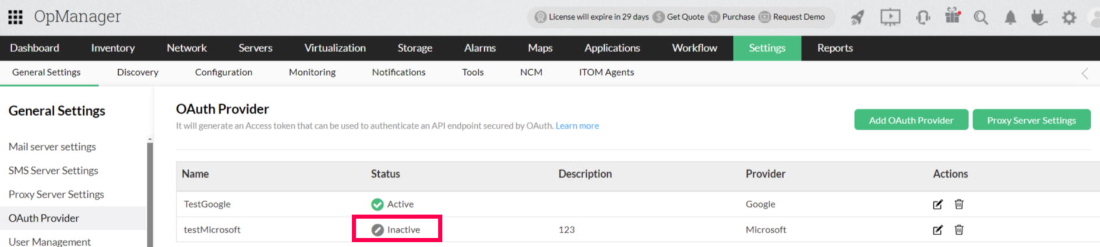Screen dimensions: 1100x247
Task: Open the ITOM Agents sub-tab
Action: [606, 72]
